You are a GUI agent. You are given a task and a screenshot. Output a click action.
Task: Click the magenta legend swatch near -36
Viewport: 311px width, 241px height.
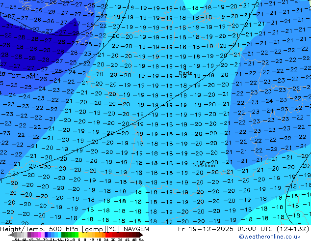39,235
